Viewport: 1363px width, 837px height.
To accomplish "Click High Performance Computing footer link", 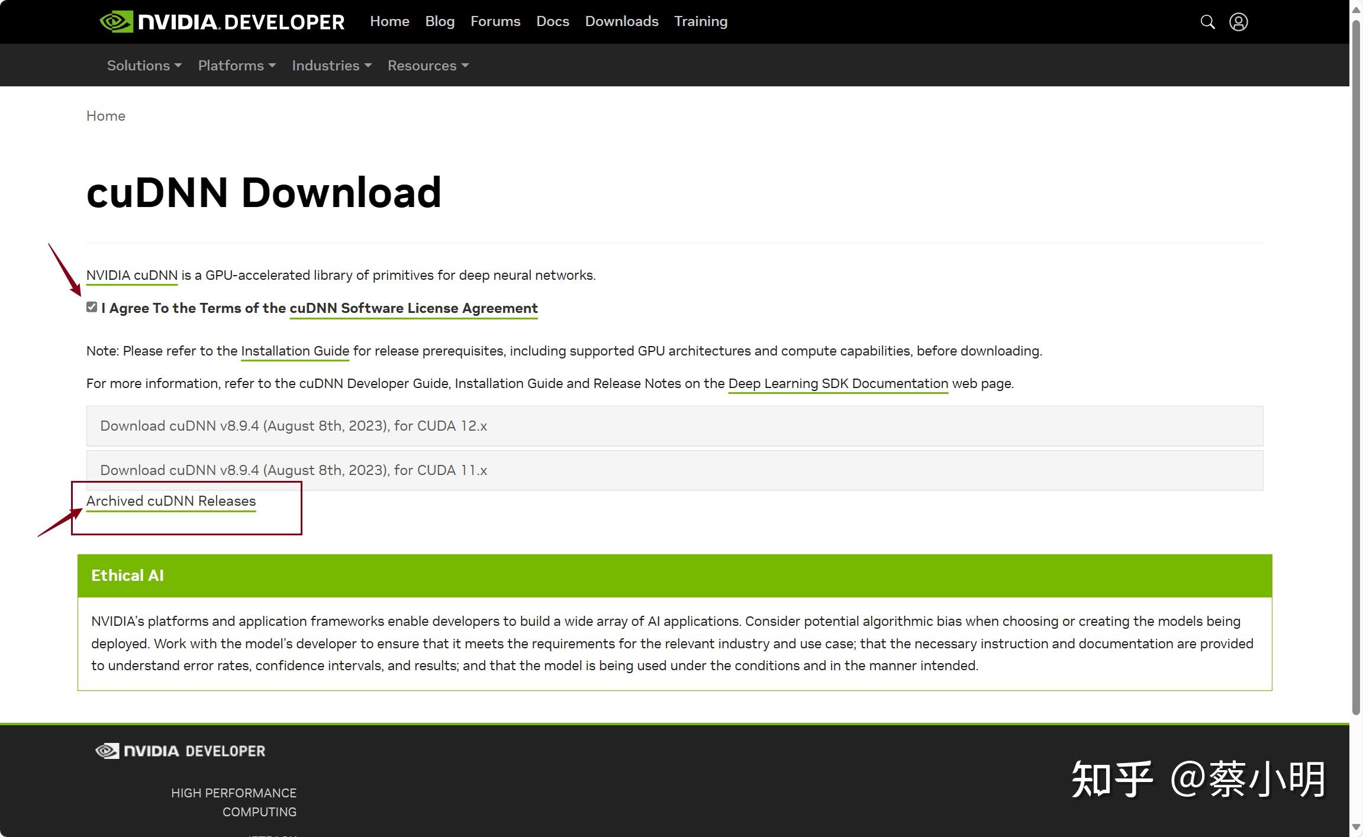I will pos(234,802).
